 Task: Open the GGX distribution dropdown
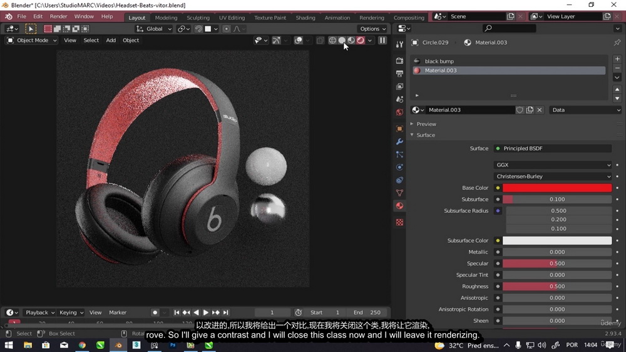pyautogui.click(x=553, y=165)
